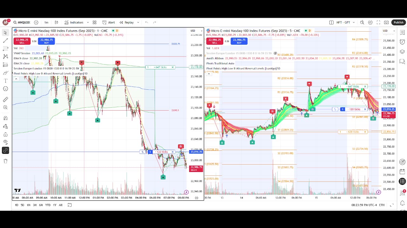Toggle magnet mode
407x228 pixels.
pyautogui.click(x=5, y=118)
